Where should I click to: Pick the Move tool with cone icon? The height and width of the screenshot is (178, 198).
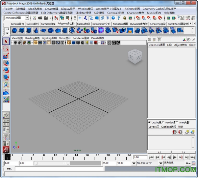click(x=6, y=63)
